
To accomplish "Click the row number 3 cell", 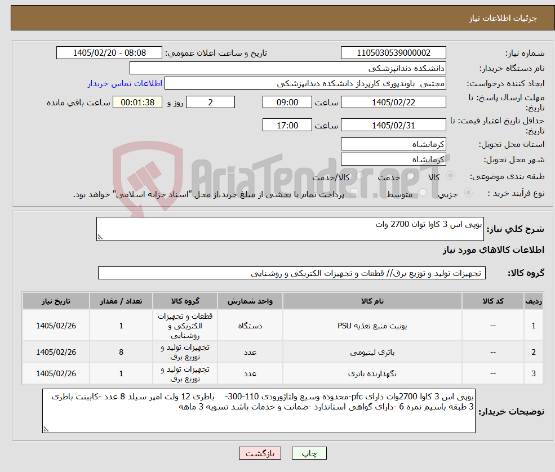I will (x=534, y=373).
